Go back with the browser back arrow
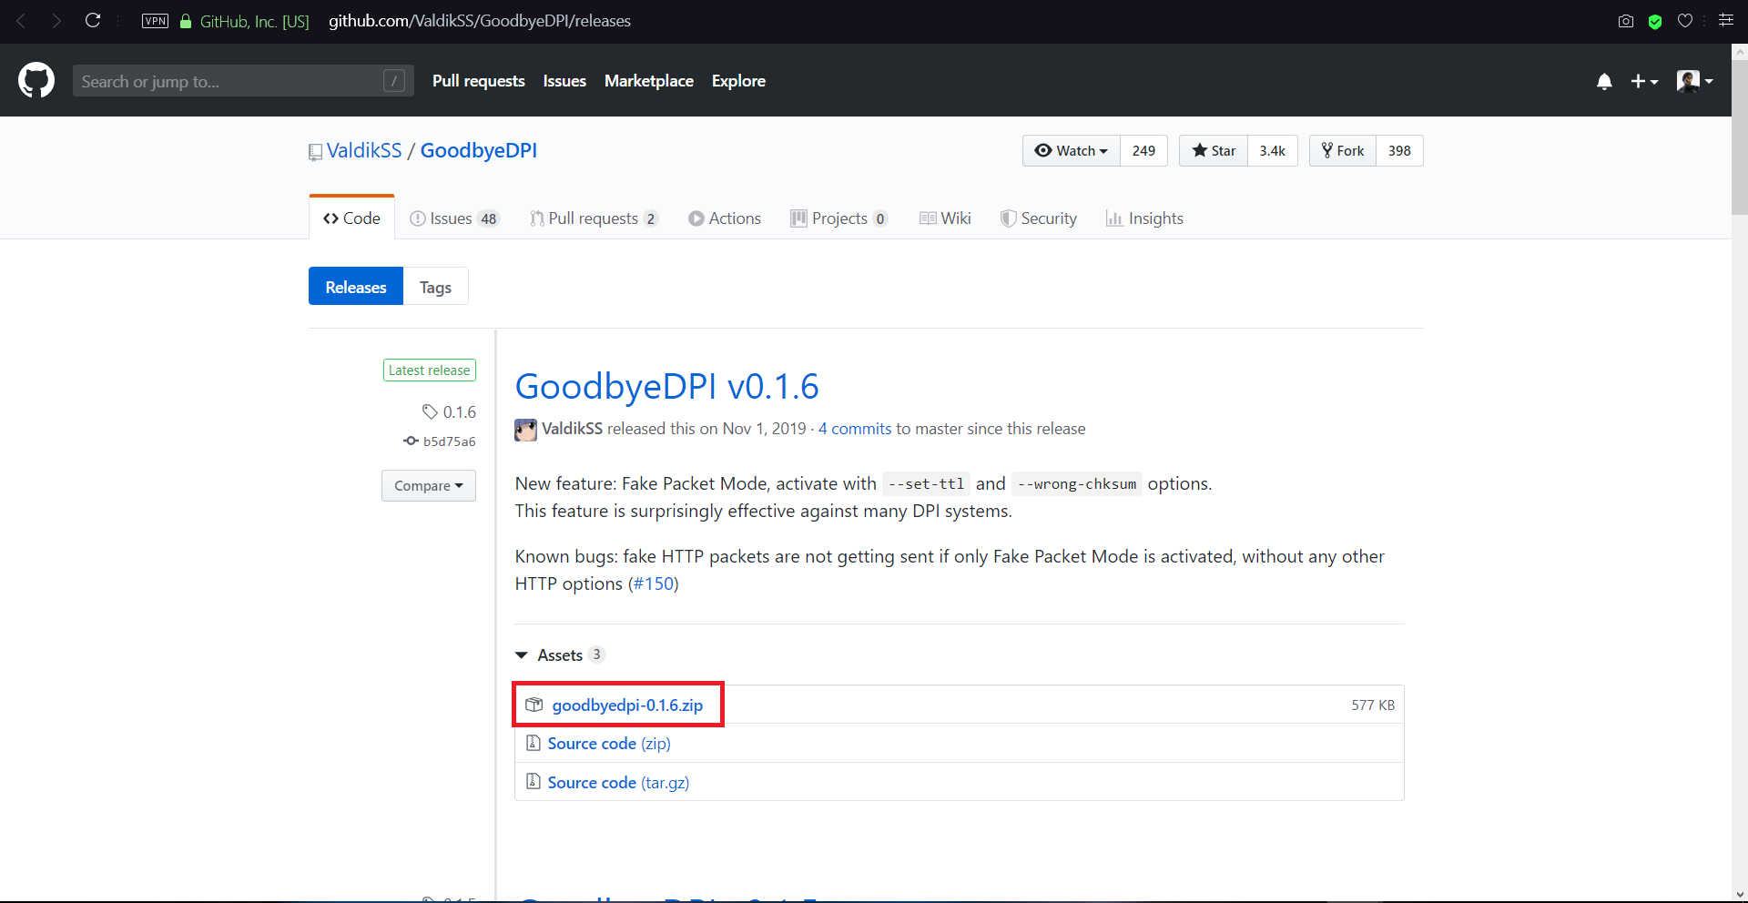The height and width of the screenshot is (903, 1748). coord(21,20)
